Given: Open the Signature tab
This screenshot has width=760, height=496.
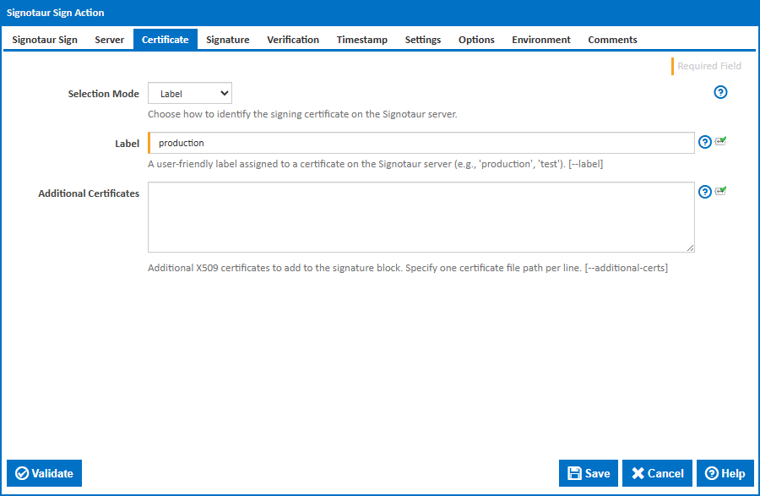Looking at the screenshot, I should pos(227,39).
